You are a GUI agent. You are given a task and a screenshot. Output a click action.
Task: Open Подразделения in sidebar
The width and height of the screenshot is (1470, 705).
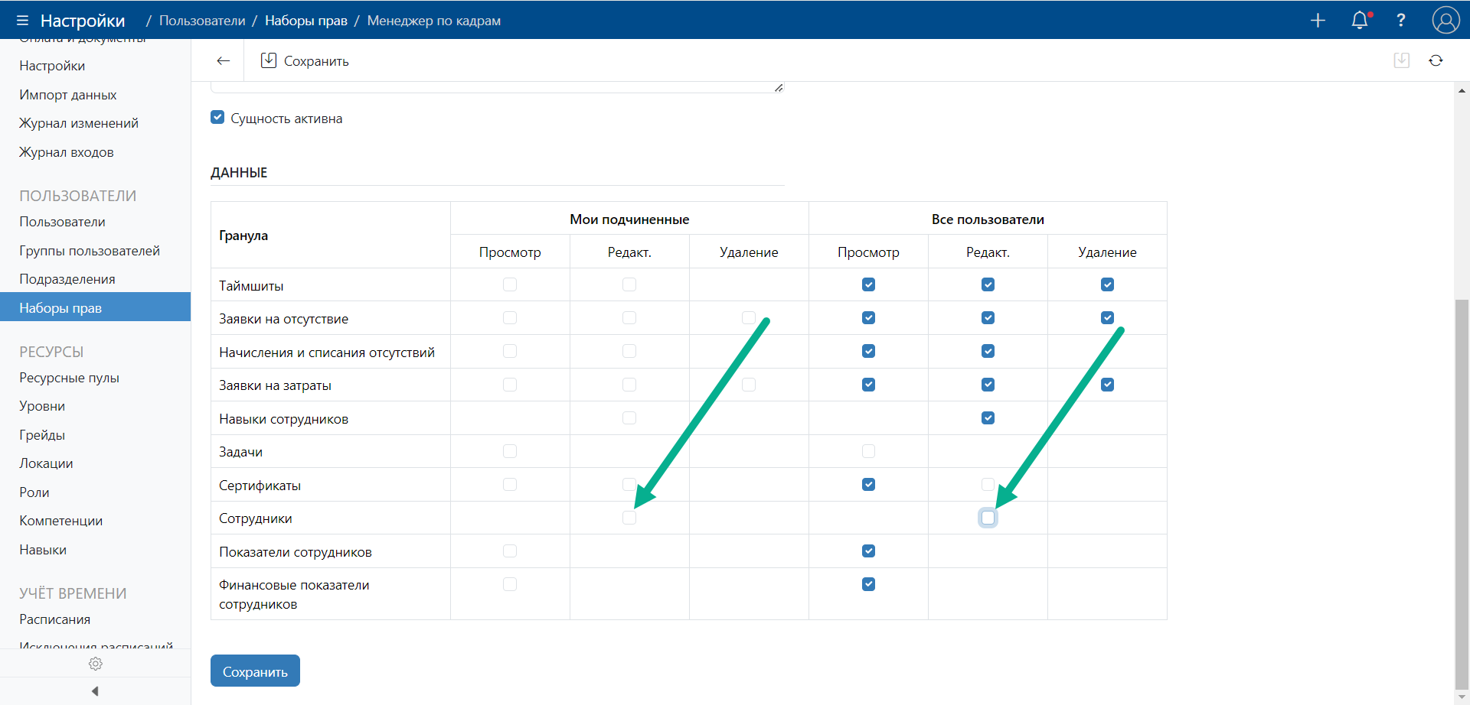coord(67,279)
